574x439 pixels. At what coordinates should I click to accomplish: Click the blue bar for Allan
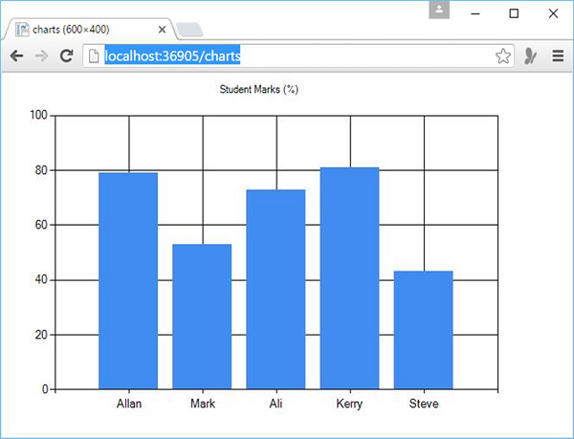pyautogui.click(x=128, y=280)
